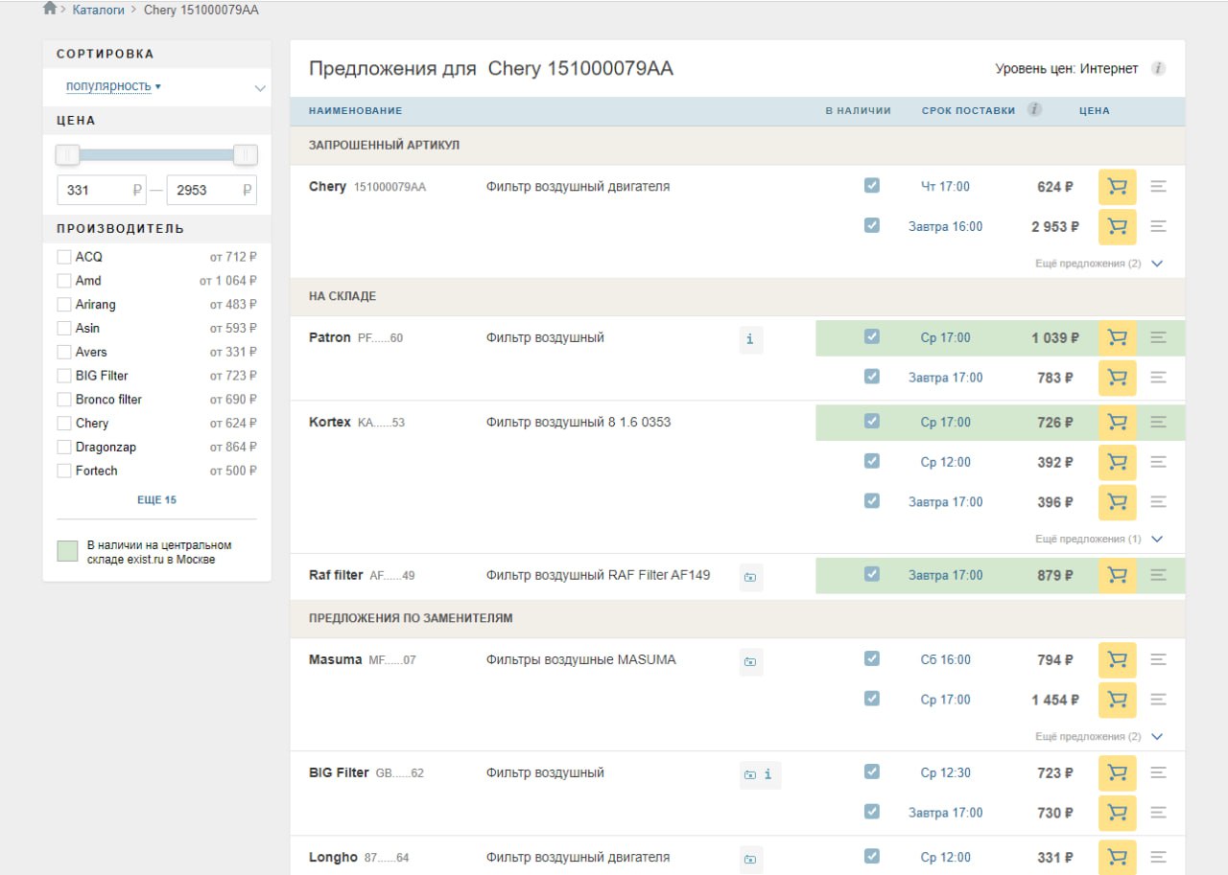Check the Chery manufacturer filter

[x=64, y=424]
